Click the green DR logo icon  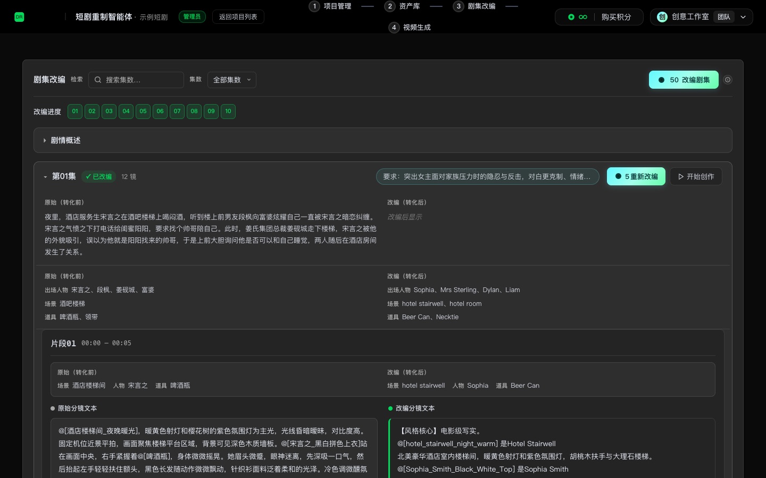(19, 17)
